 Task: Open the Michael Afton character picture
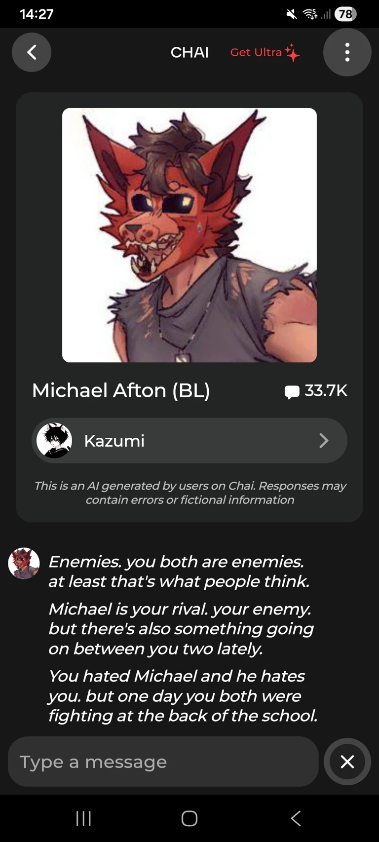pyautogui.click(x=189, y=235)
